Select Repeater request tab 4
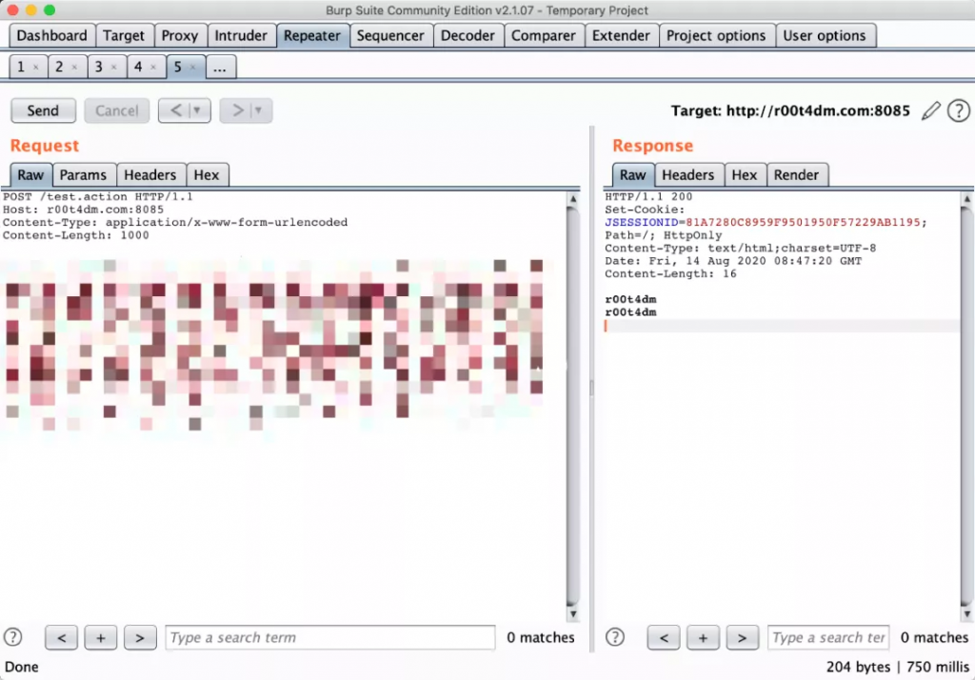 point(139,67)
